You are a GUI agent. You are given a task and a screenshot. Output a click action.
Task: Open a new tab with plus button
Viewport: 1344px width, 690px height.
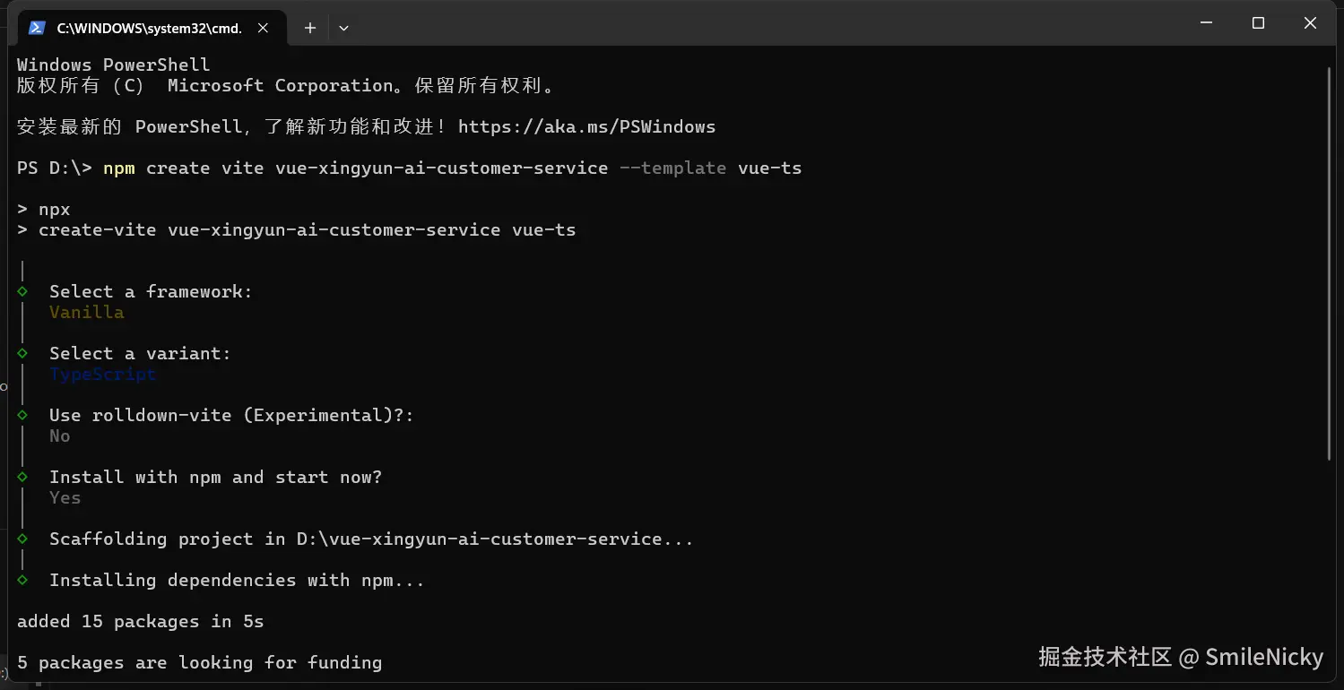(x=310, y=28)
